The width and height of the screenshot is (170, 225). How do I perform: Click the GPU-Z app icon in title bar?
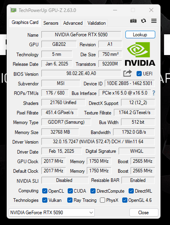tap(13, 10)
